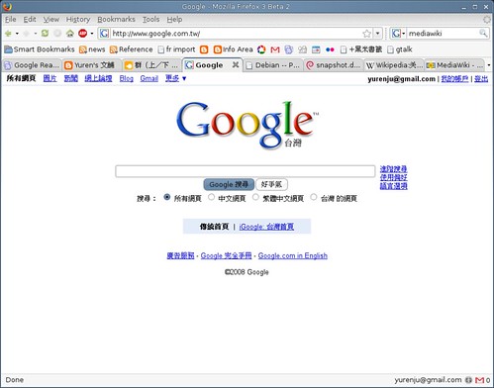Switch to the MediaWiki tab
The image size is (494, 388).
click(454, 65)
